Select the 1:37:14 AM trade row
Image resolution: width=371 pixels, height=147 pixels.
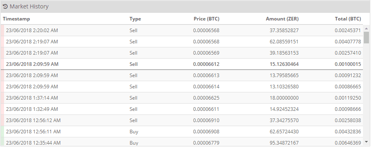[x=182, y=98]
